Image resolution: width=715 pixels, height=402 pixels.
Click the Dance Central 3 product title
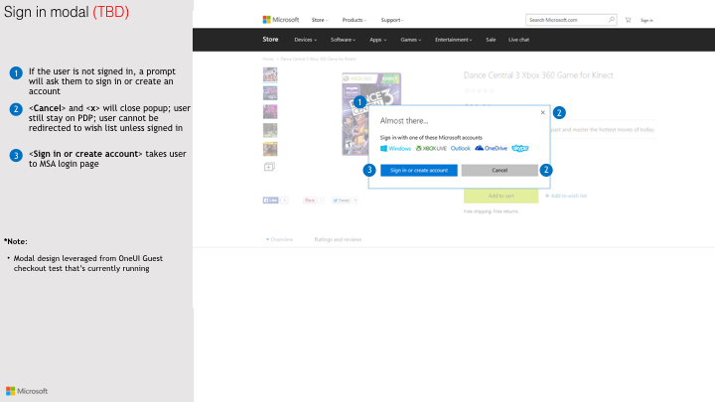click(x=538, y=75)
